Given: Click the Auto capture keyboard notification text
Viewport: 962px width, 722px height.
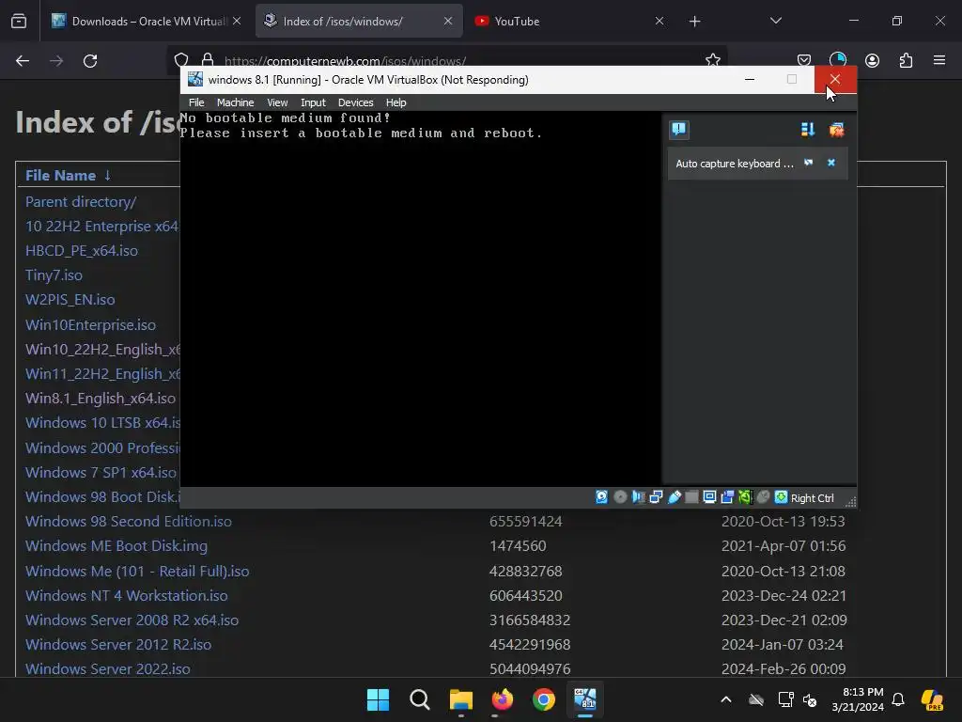Looking at the screenshot, I should click(735, 164).
